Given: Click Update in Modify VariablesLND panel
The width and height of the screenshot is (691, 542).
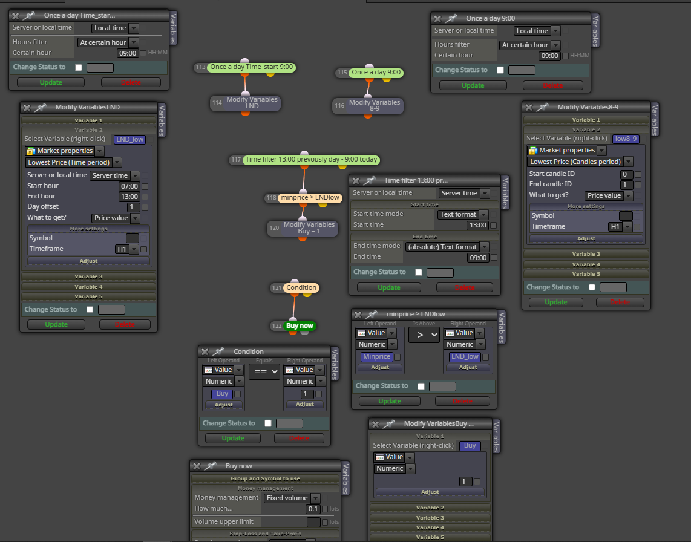Looking at the screenshot, I should [x=56, y=324].
